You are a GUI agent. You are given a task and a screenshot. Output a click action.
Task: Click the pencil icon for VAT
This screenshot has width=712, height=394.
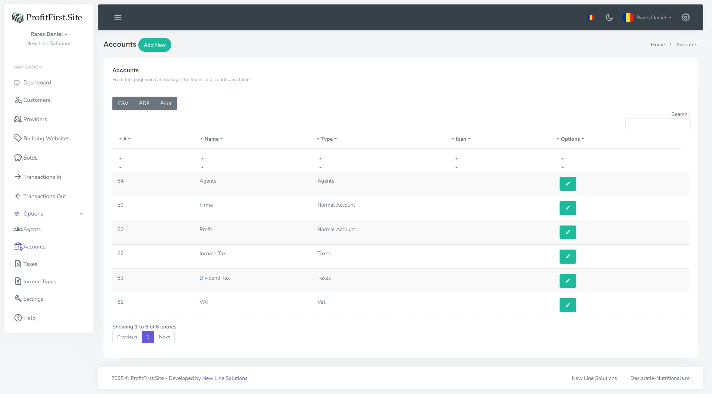(567, 305)
